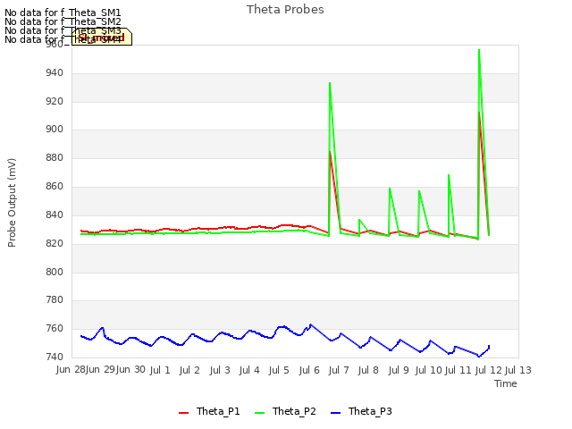Viewport: 572px width, 429px height.
Task: Click the Theta_P1 red legend swatch
Action: pos(183,413)
